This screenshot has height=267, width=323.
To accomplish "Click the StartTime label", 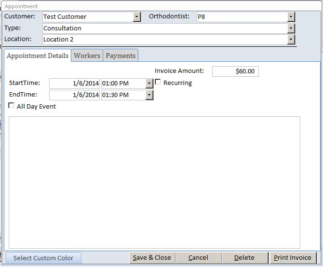I will click(25, 83).
